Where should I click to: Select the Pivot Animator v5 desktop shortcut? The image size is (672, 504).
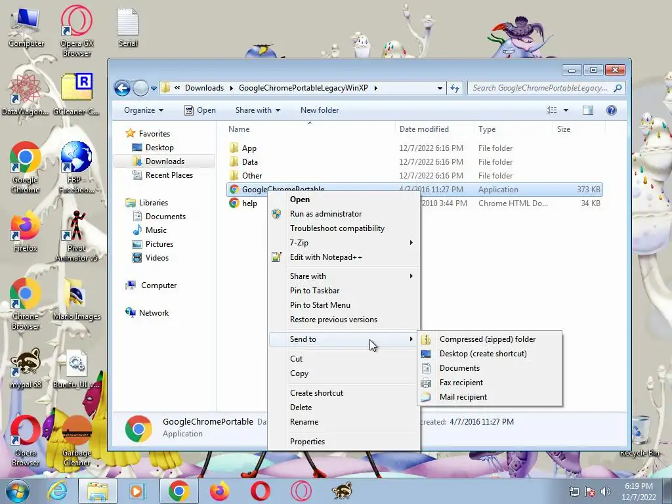point(76,236)
